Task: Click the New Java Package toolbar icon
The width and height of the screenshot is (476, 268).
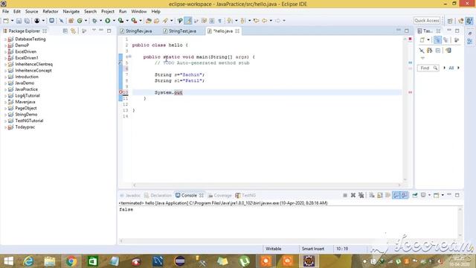Action: (x=71, y=21)
